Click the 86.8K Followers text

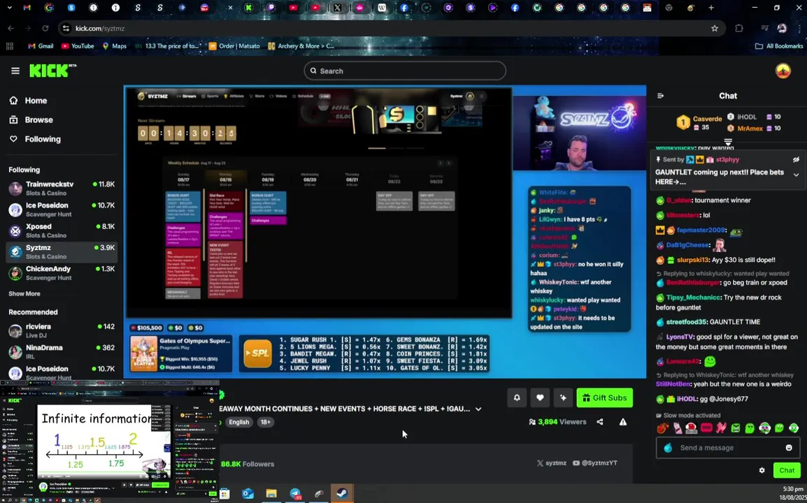click(x=248, y=464)
